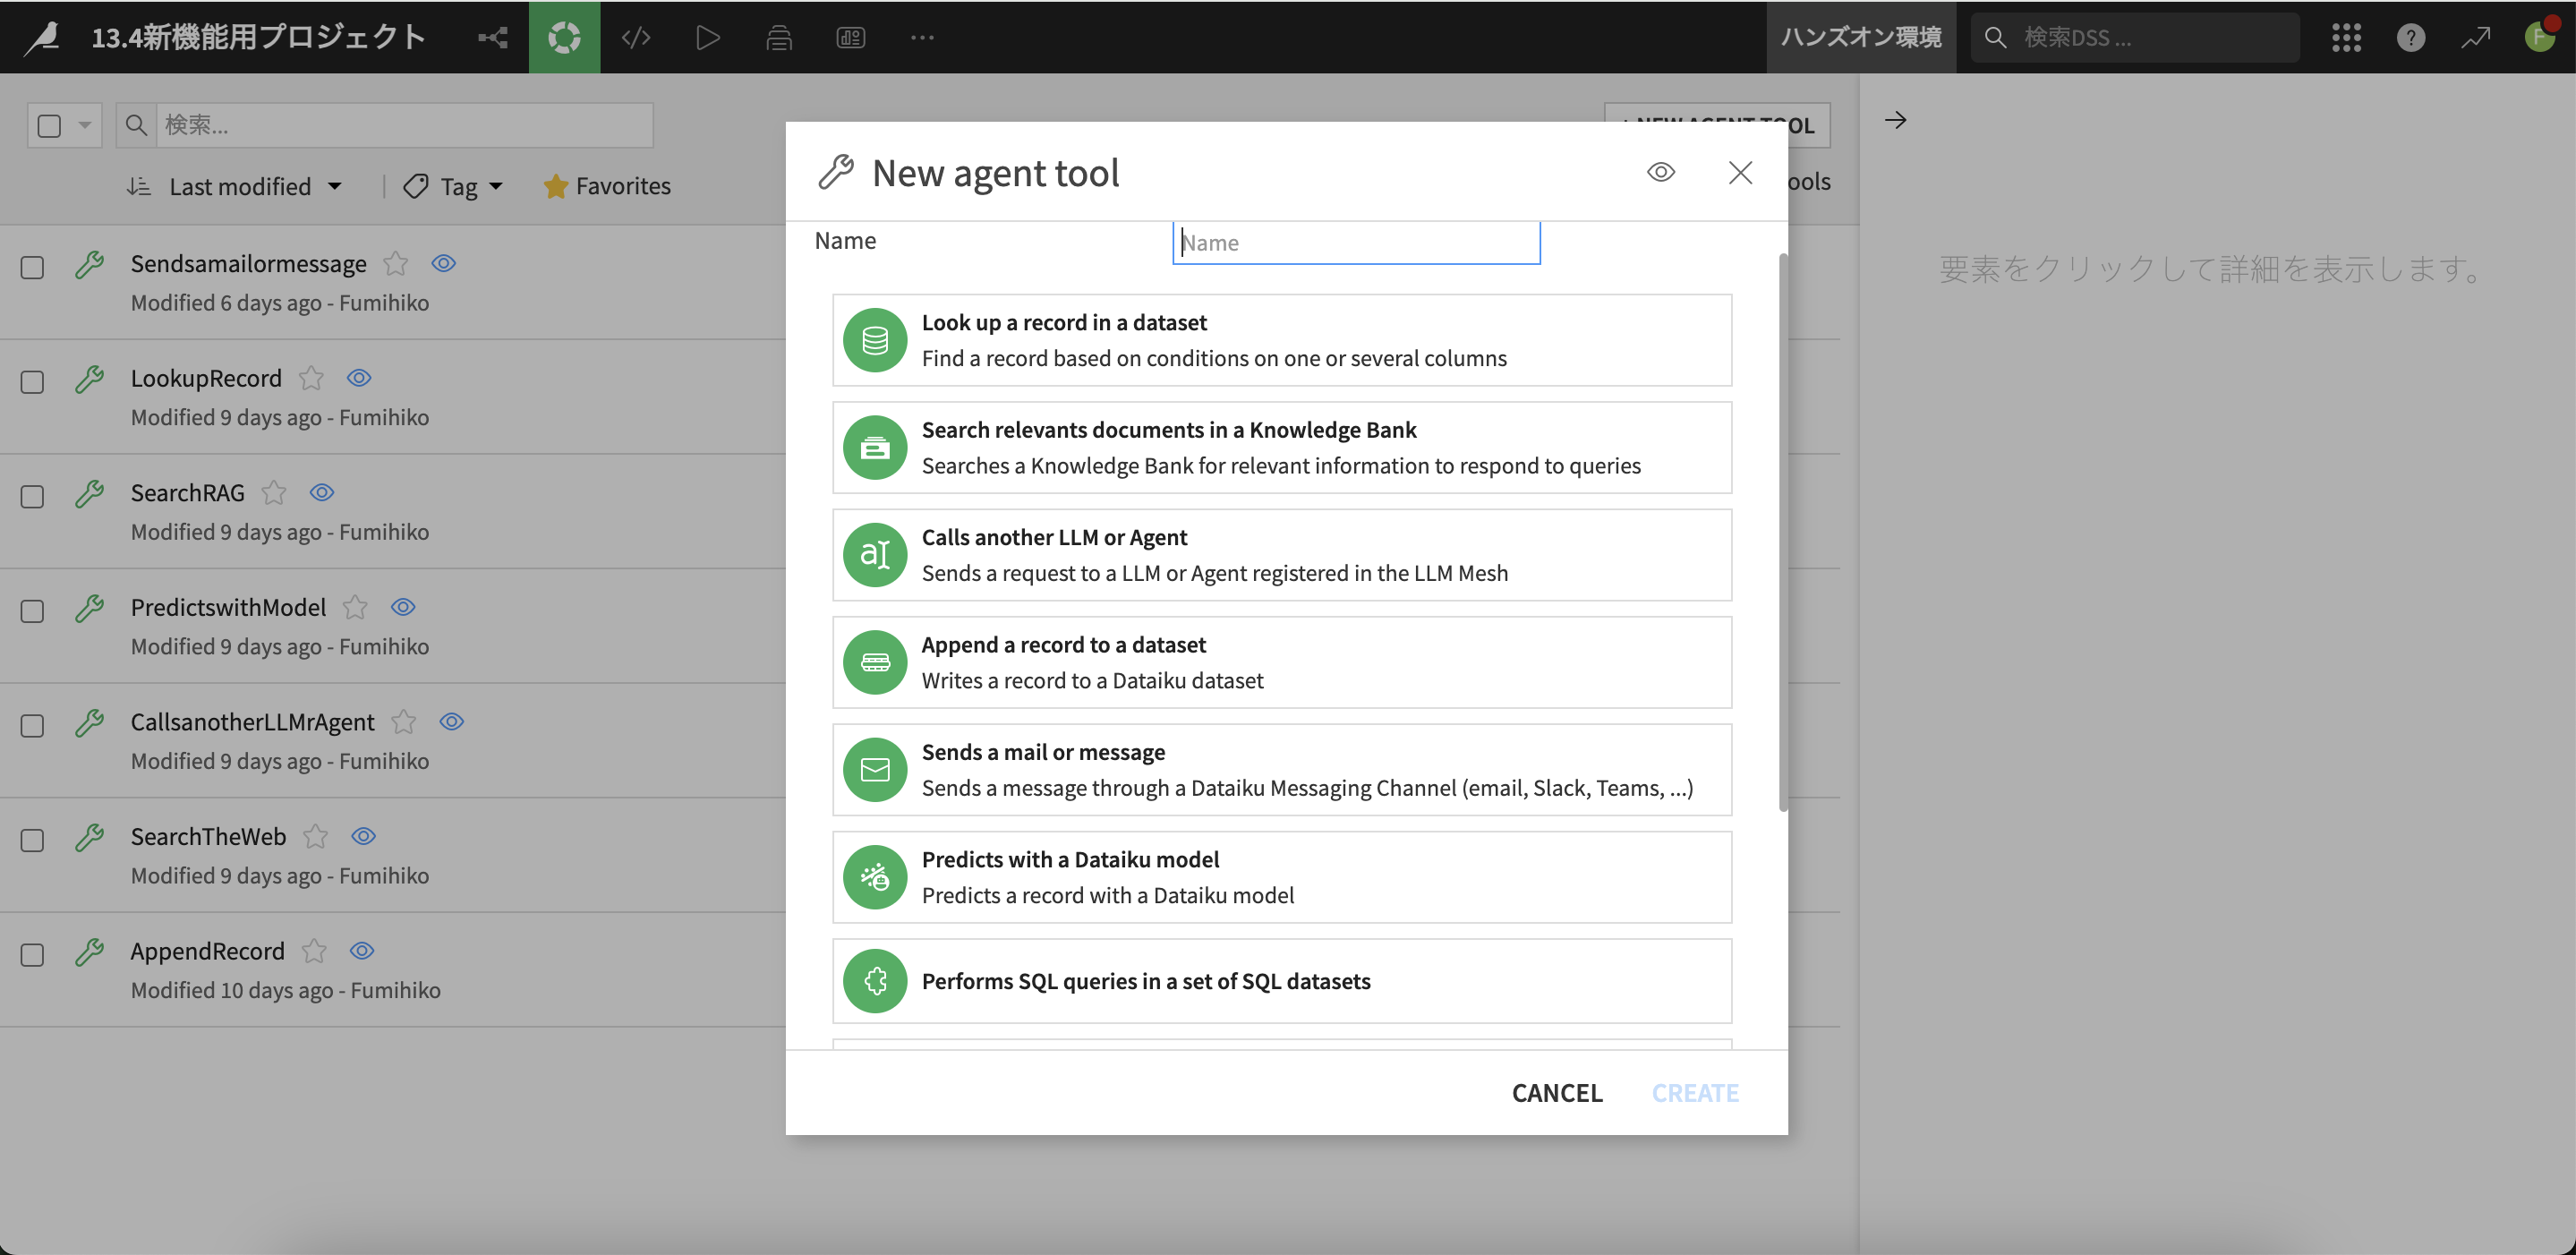Click the Sends a mail envelope icon
Viewport: 2576px width, 1255px height.
point(875,769)
